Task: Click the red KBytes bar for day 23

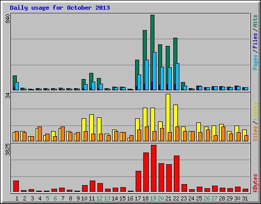Action: click(x=184, y=188)
